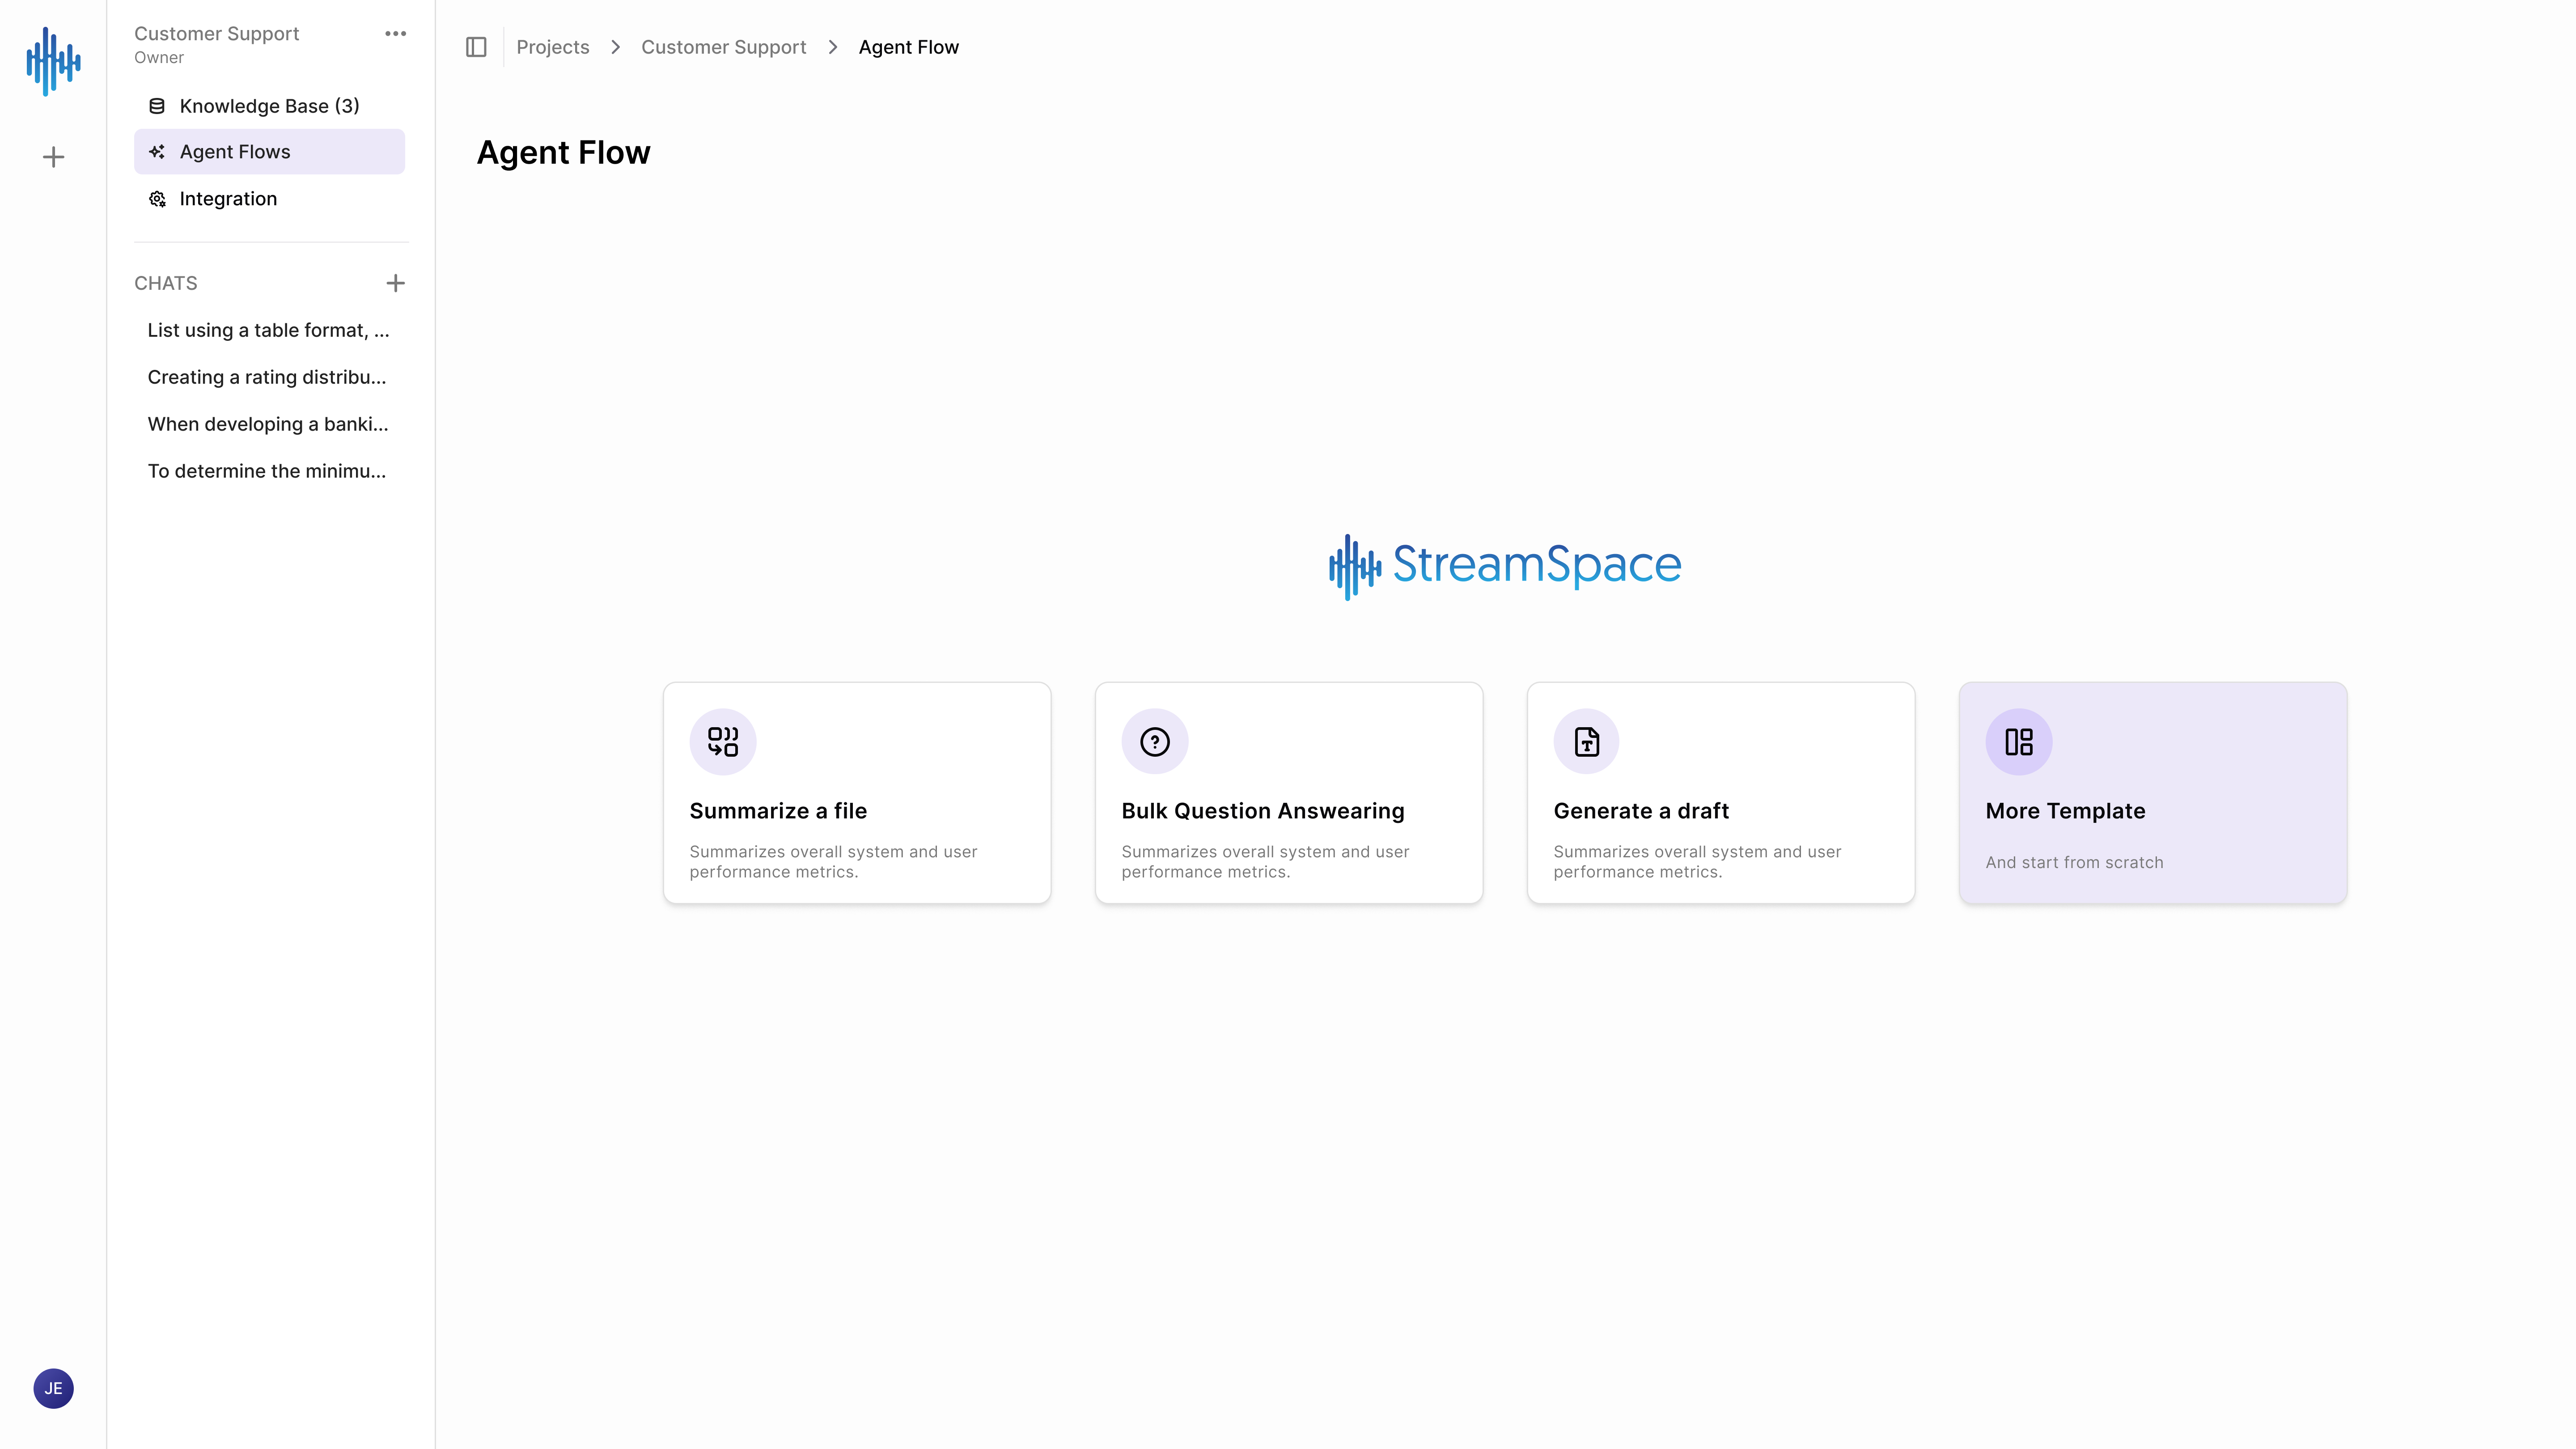Click the More Template layout icon
Image resolution: width=2576 pixels, height=1449 pixels.
click(x=2019, y=741)
